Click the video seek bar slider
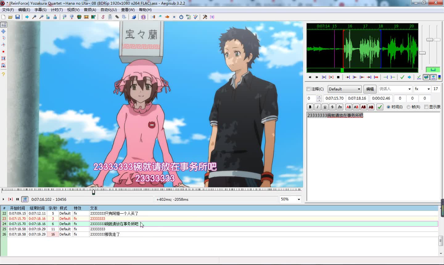Image resolution: width=444 pixels, height=265 pixels. click(93, 192)
